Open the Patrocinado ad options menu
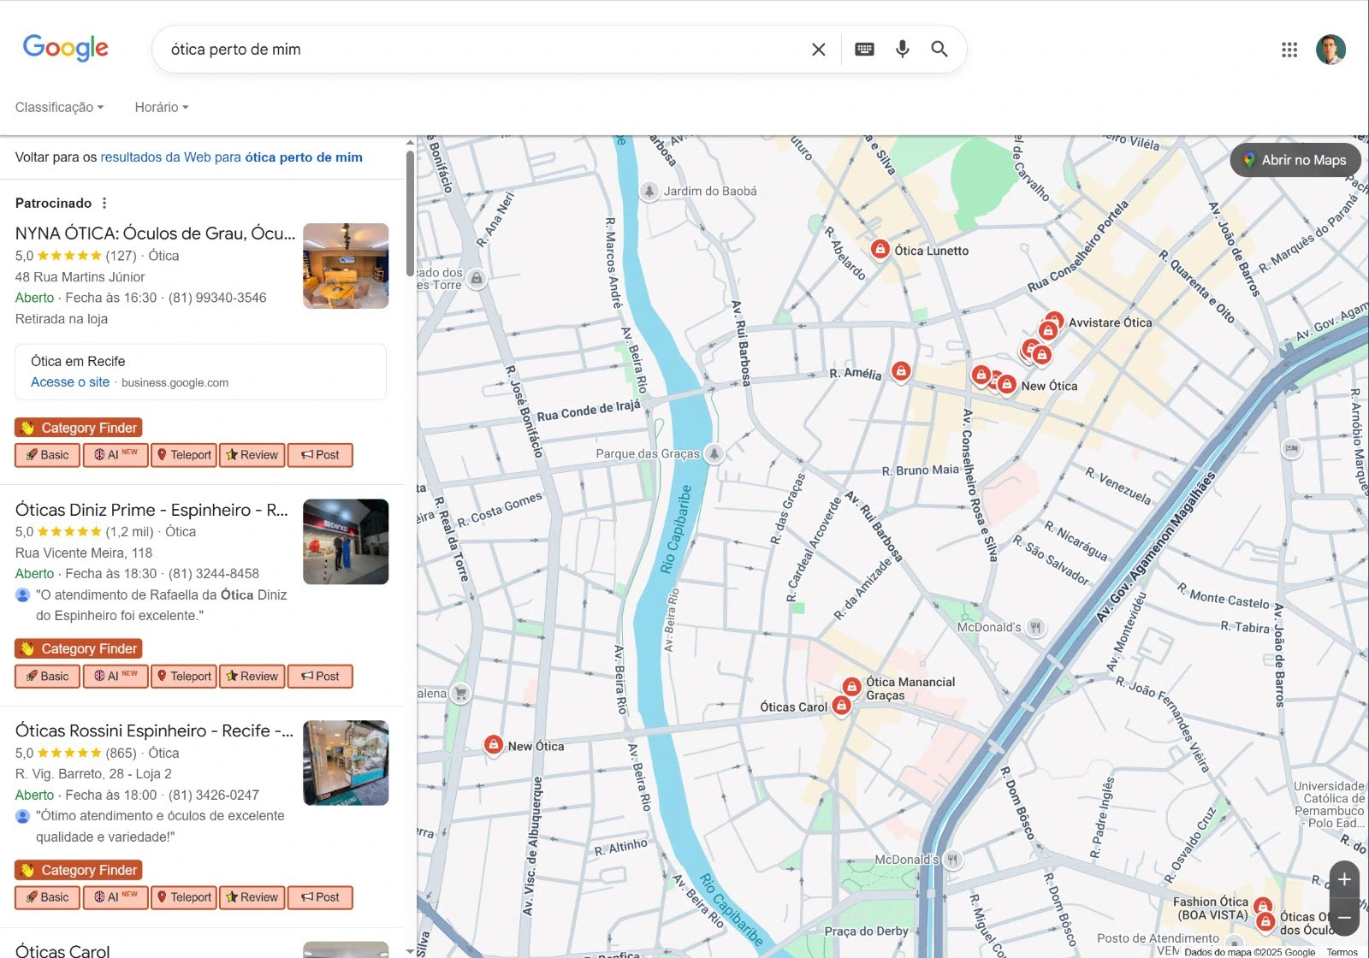 pos(104,203)
